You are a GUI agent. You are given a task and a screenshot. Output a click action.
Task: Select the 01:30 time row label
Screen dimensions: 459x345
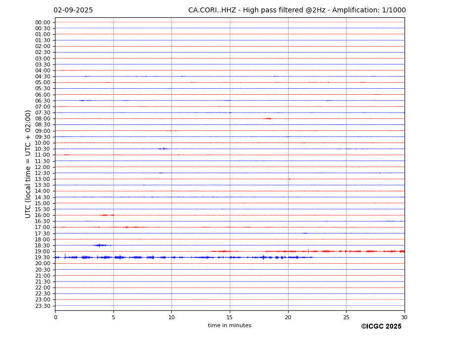(43, 41)
